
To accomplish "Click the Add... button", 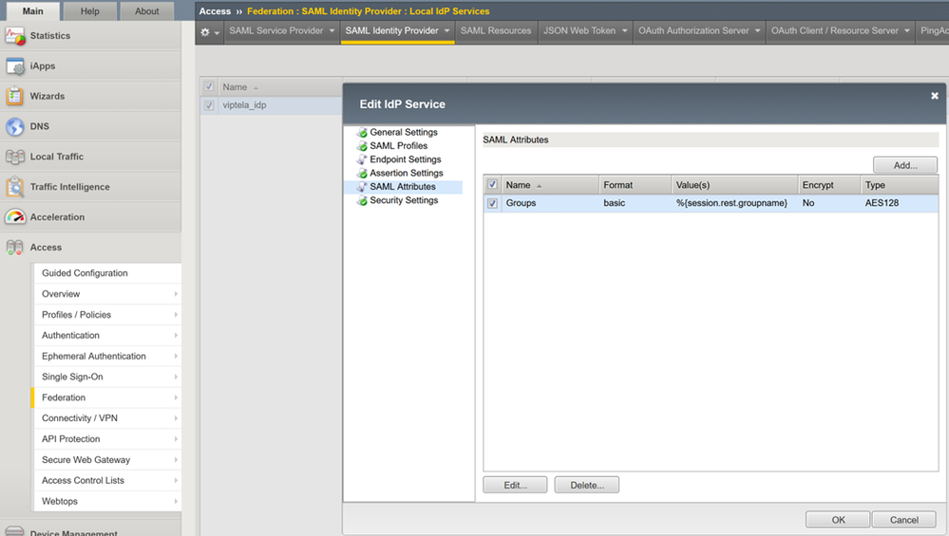I will tap(905, 165).
